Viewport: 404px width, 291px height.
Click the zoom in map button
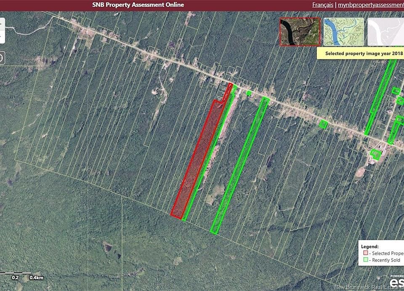[1, 24]
